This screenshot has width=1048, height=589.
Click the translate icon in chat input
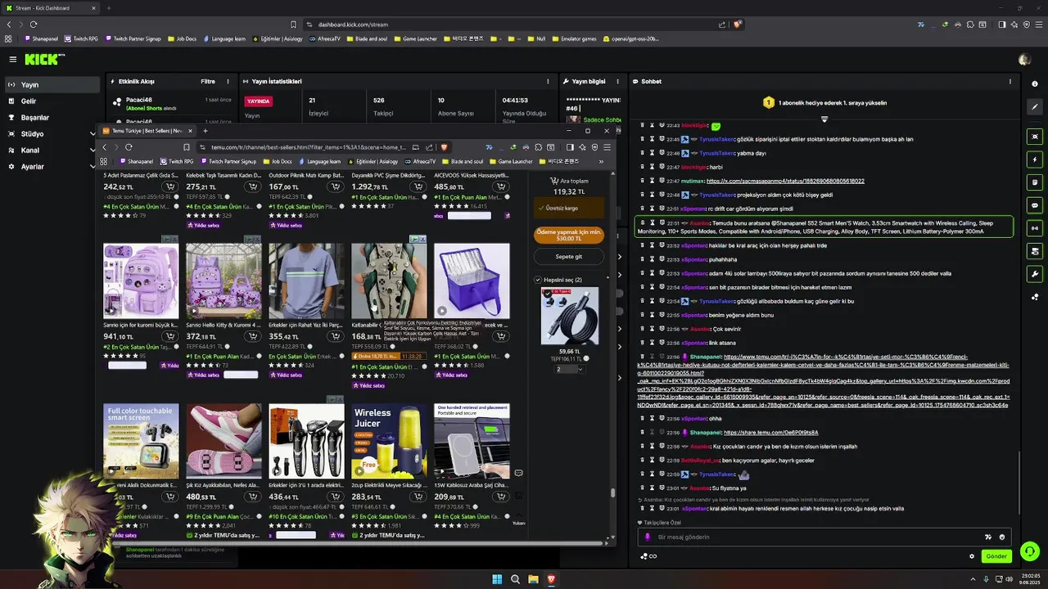coord(988,537)
